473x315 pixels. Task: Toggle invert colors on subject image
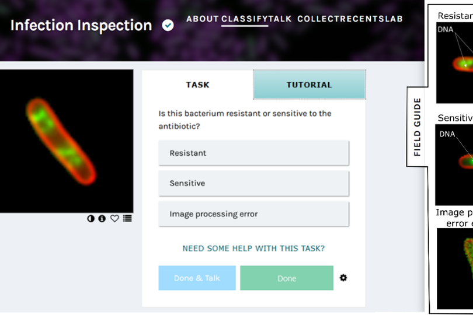pyautogui.click(x=91, y=219)
